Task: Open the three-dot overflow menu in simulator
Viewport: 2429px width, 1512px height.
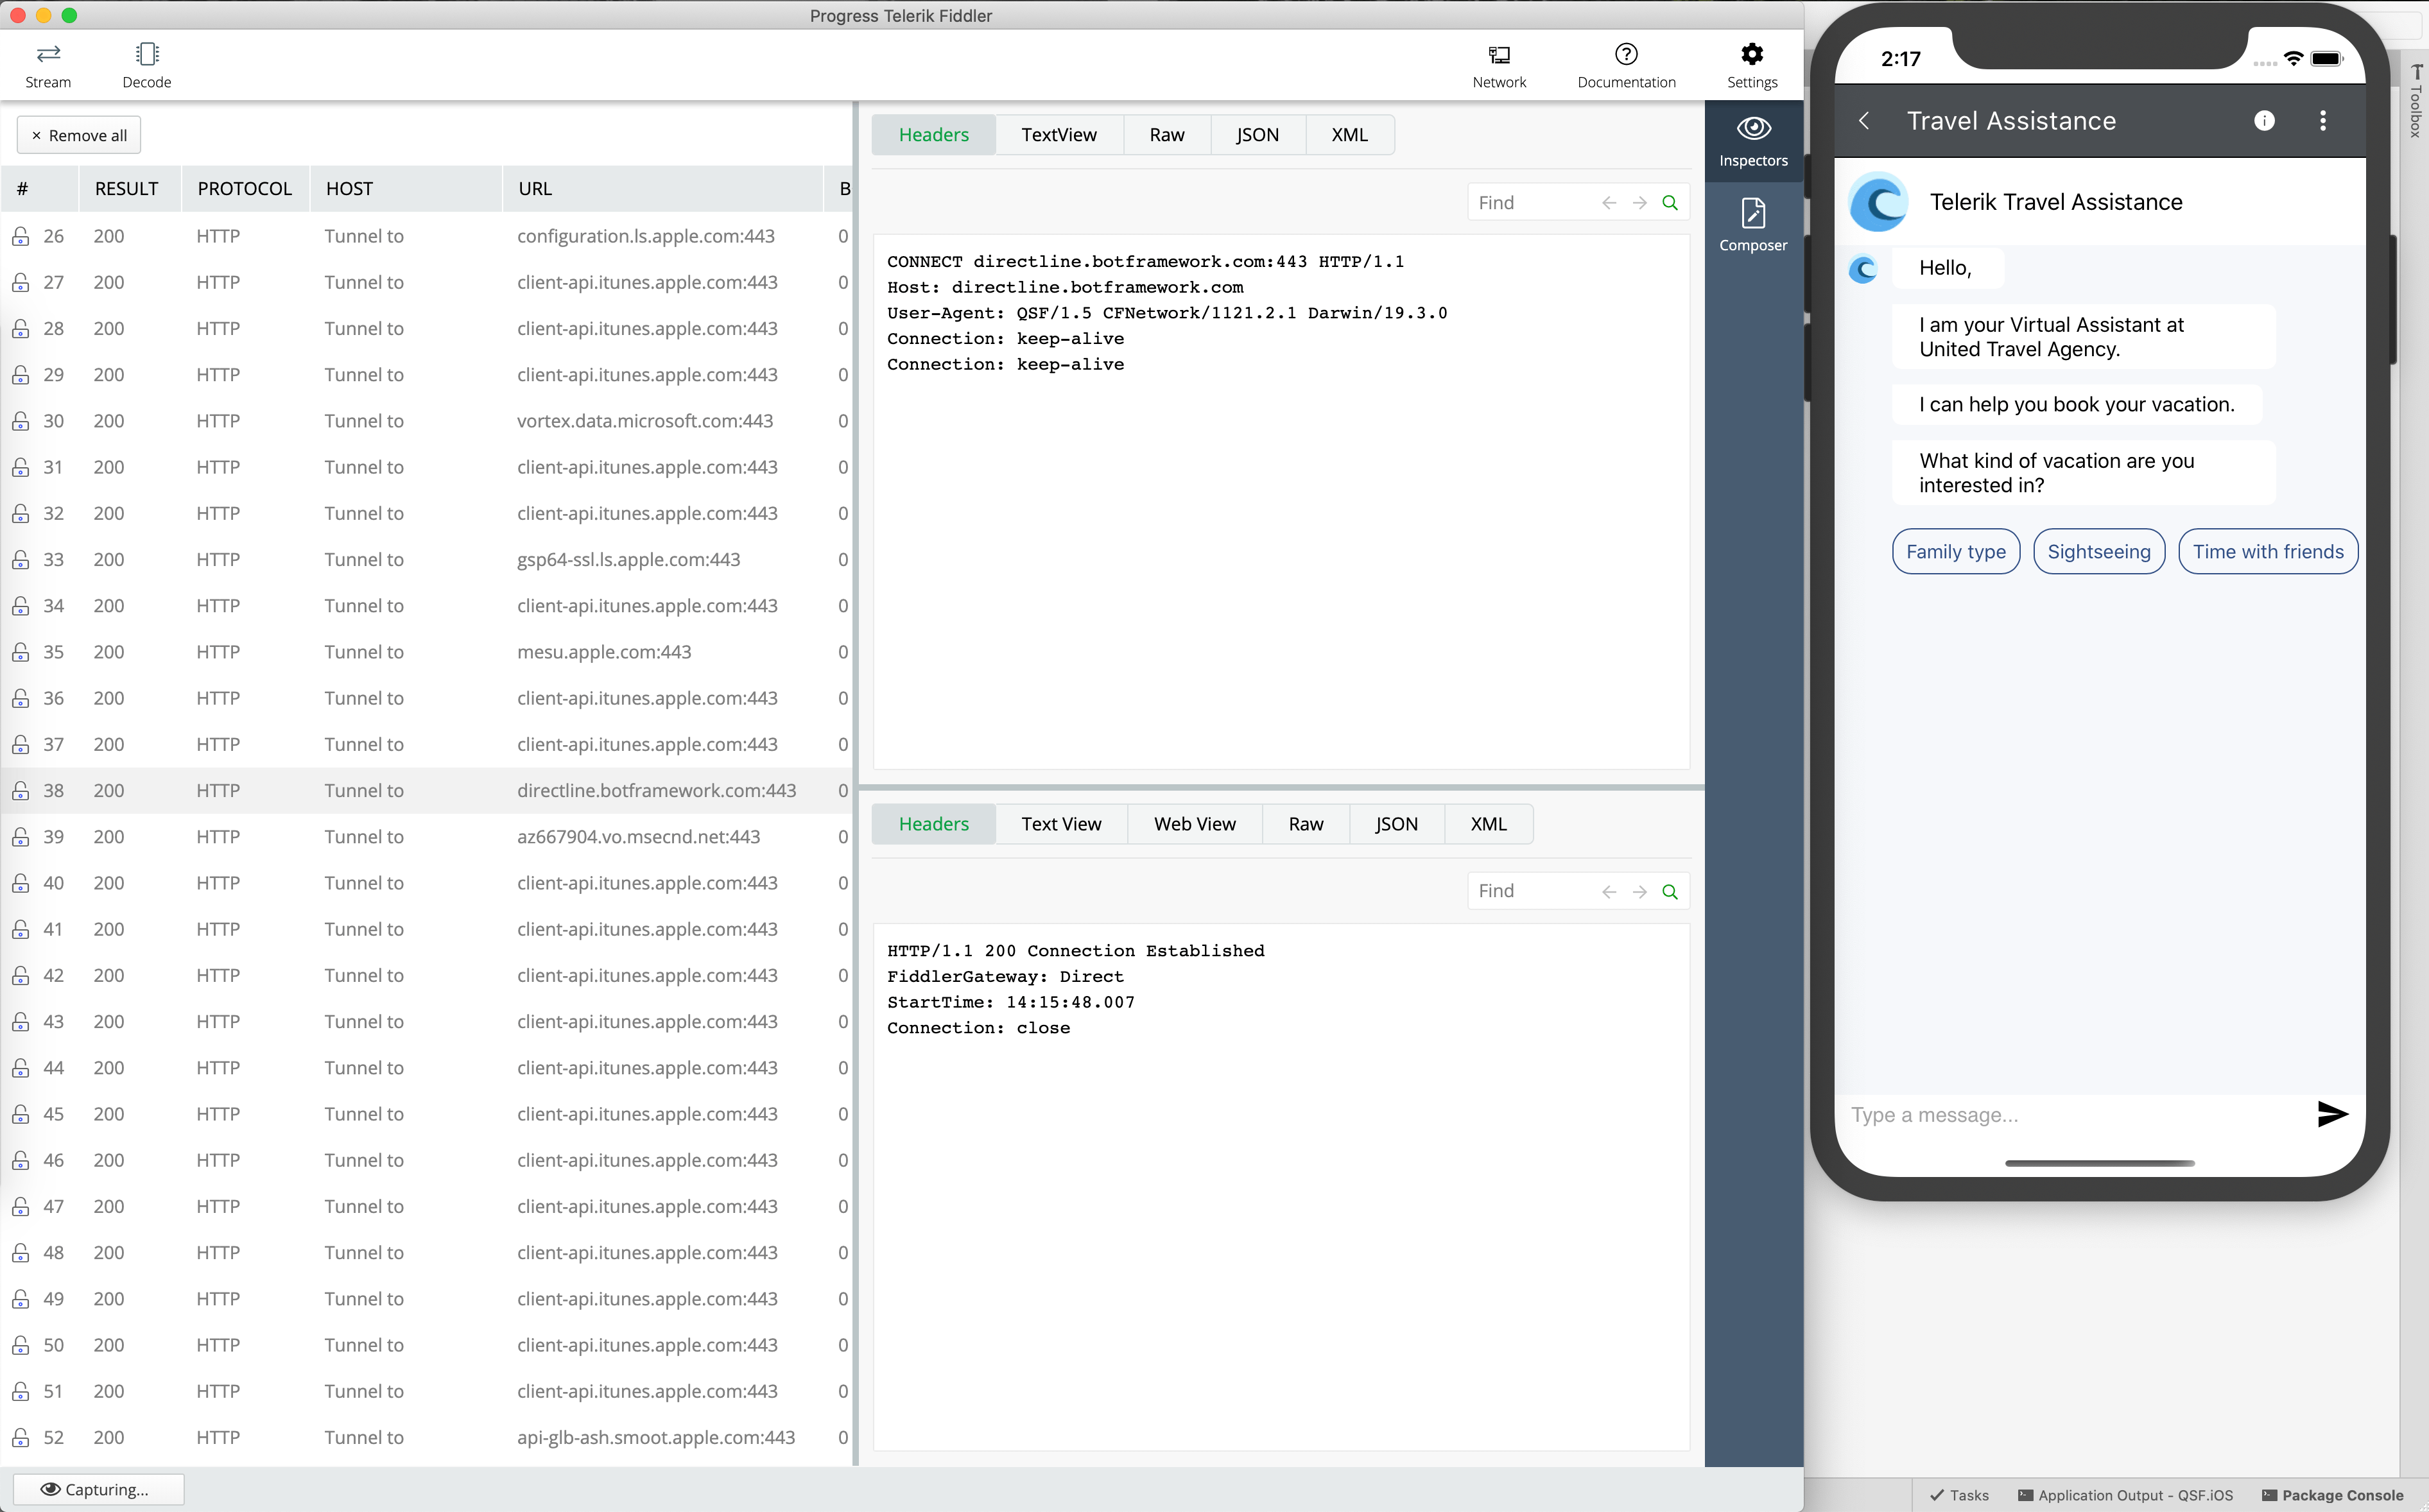Action: tap(2323, 121)
